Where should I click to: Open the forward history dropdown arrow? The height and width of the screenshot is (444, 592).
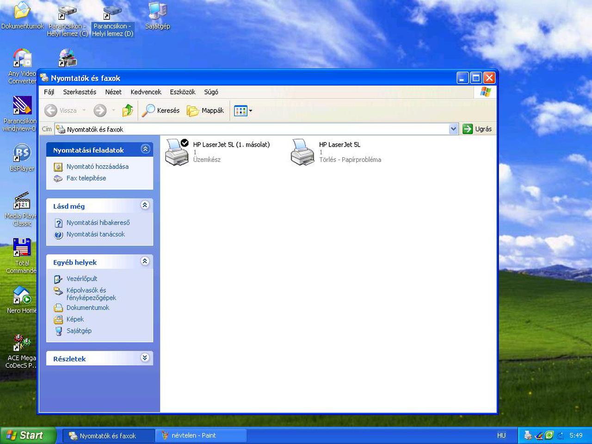113,111
